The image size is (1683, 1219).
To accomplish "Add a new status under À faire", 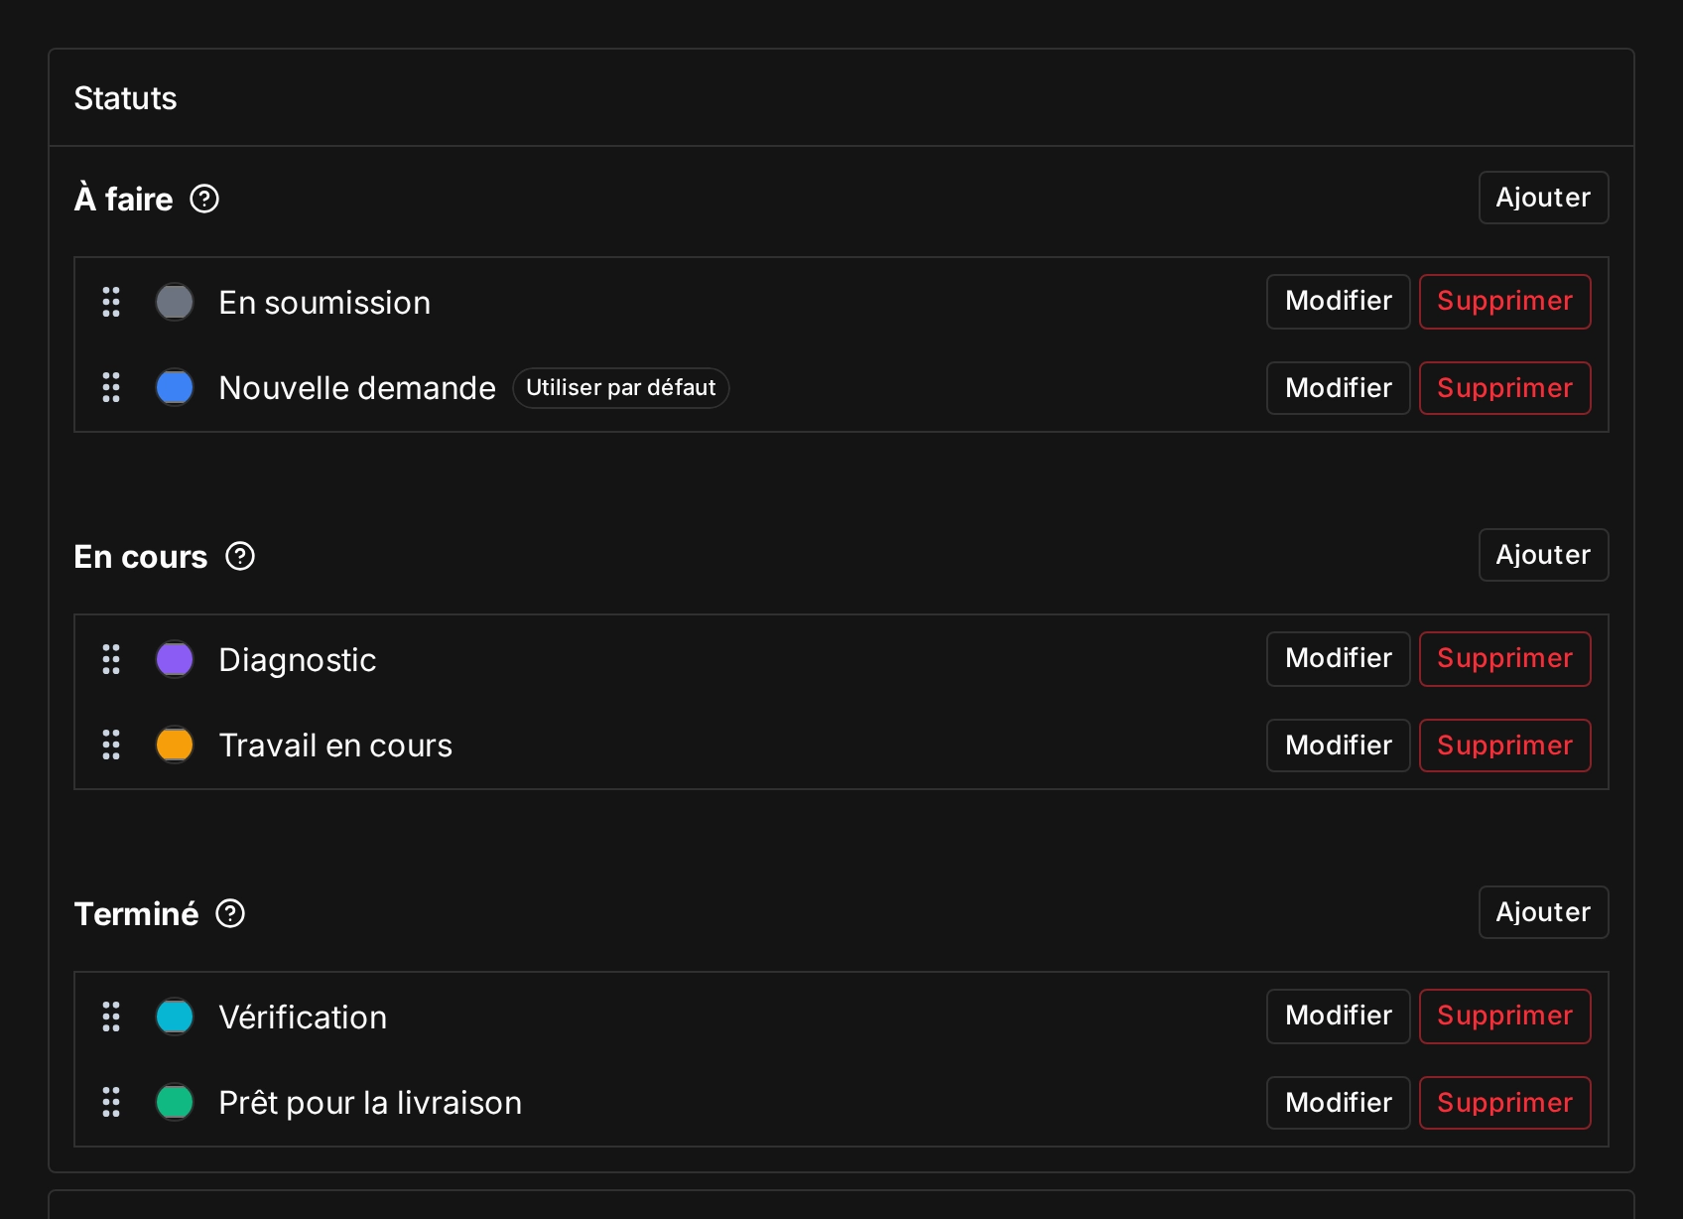I will pos(1543,198).
